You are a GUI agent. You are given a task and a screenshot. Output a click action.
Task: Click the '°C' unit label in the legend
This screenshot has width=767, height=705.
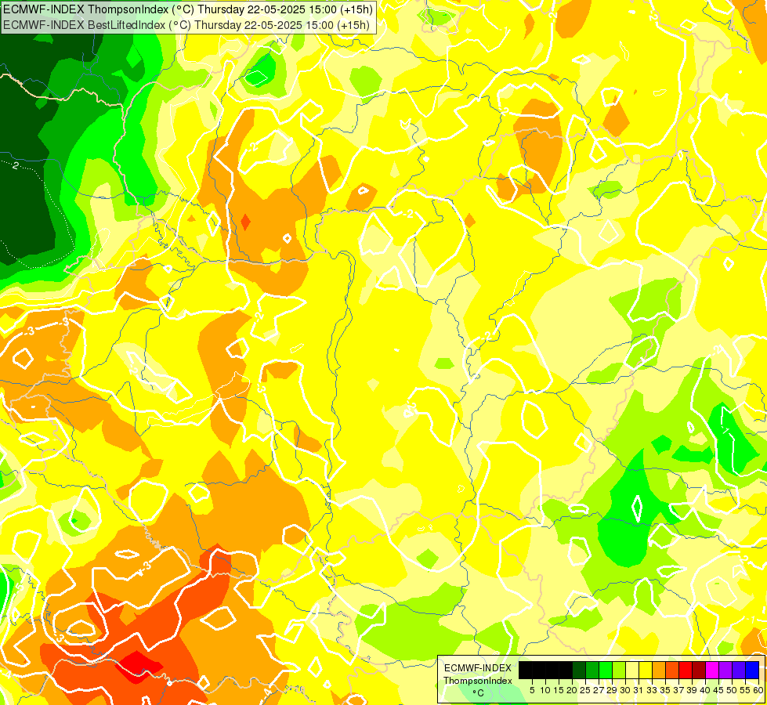pyautogui.click(x=478, y=693)
